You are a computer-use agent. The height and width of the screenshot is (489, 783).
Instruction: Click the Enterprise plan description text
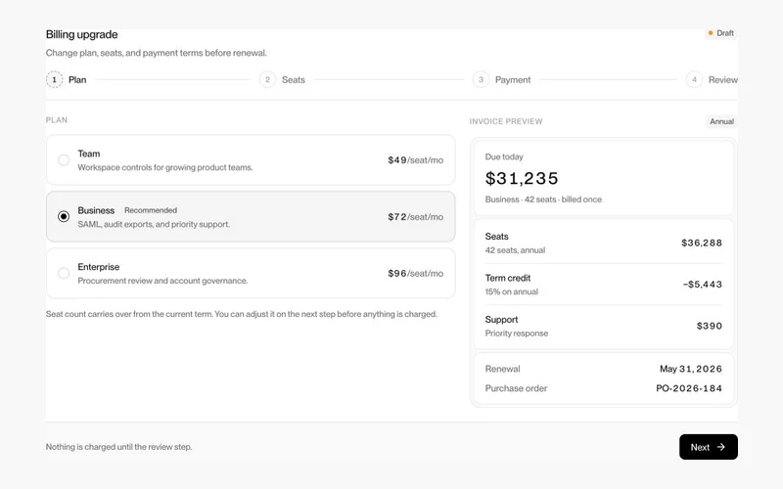(162, 281)
